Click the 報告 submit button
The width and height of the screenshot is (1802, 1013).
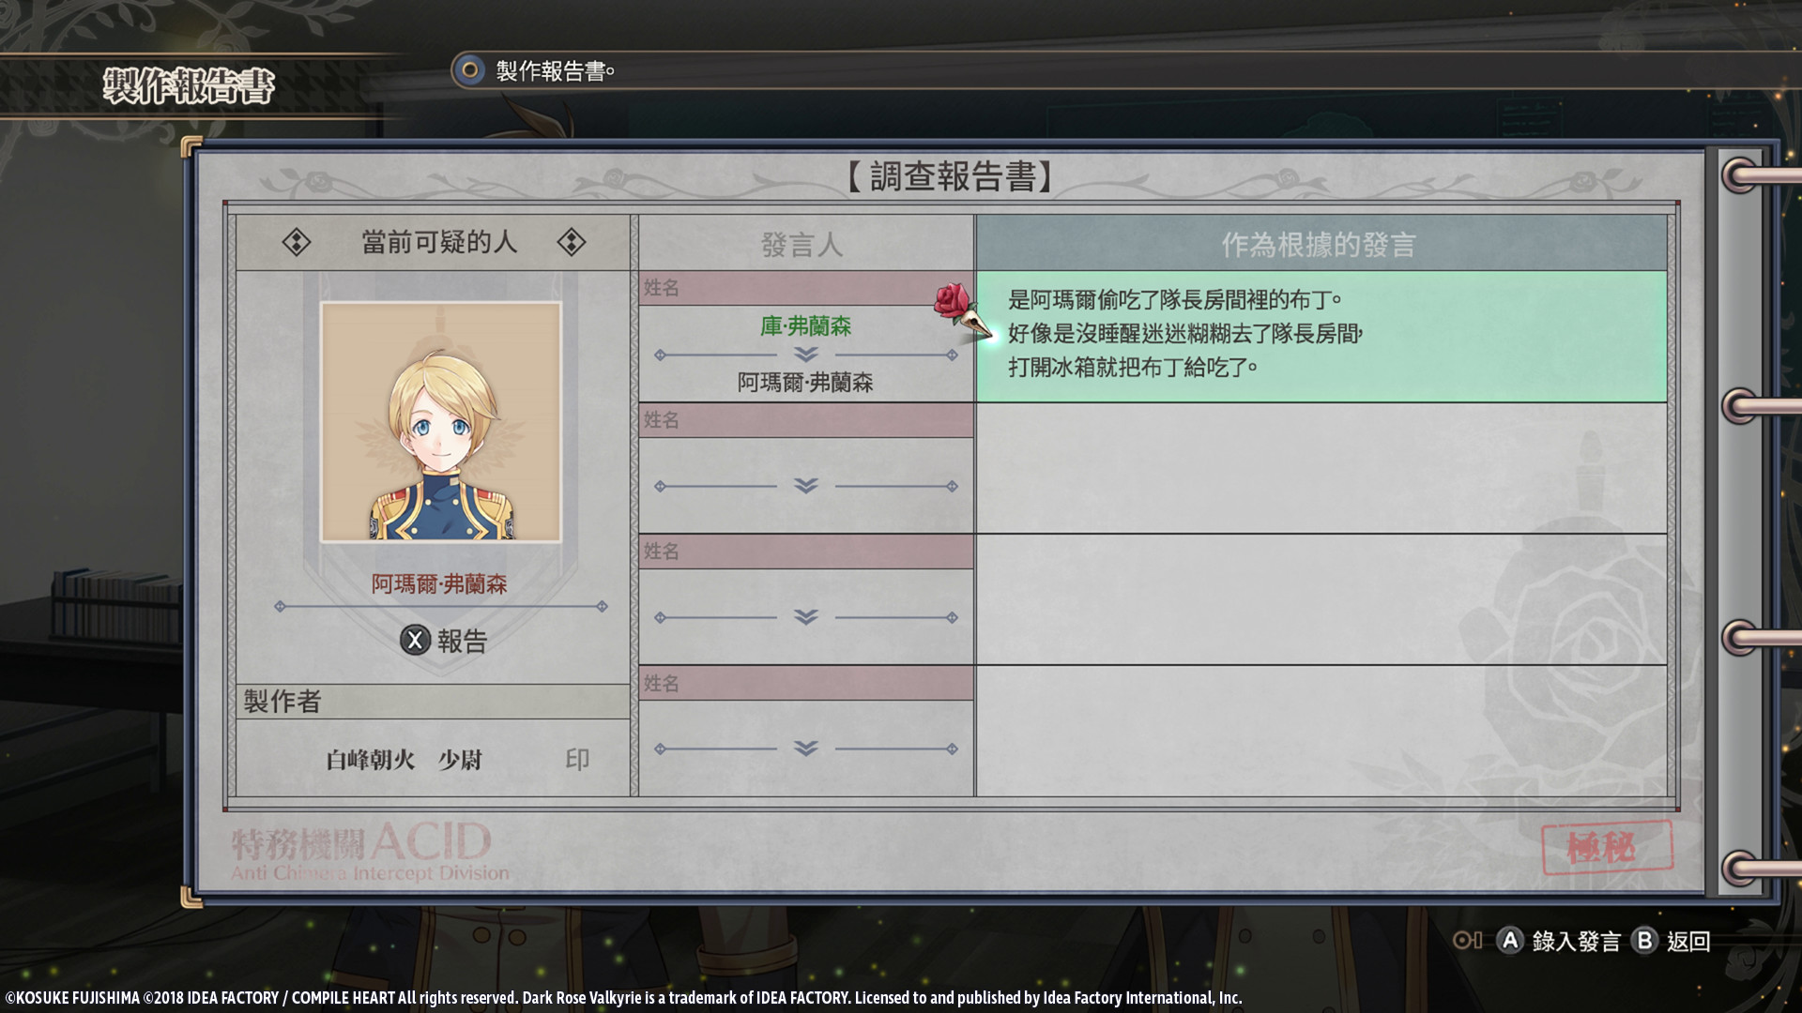point(444,641)
